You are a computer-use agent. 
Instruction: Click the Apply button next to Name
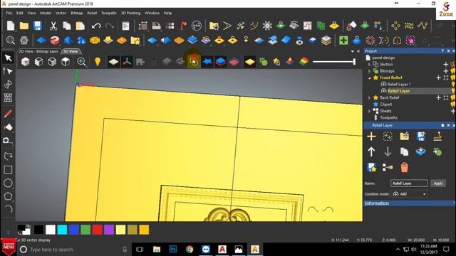pos(438,183)
